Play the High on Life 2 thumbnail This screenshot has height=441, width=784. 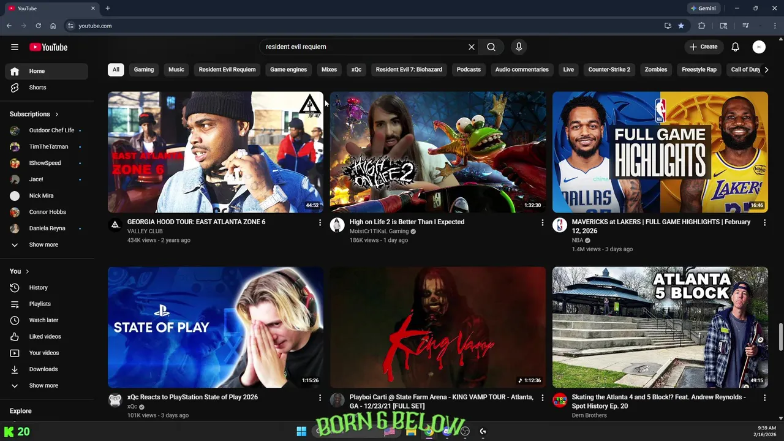(x=438, y=152)
